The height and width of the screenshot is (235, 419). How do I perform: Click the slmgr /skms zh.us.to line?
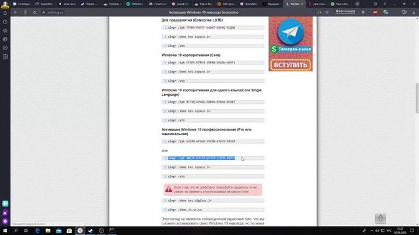pos(213,210)
